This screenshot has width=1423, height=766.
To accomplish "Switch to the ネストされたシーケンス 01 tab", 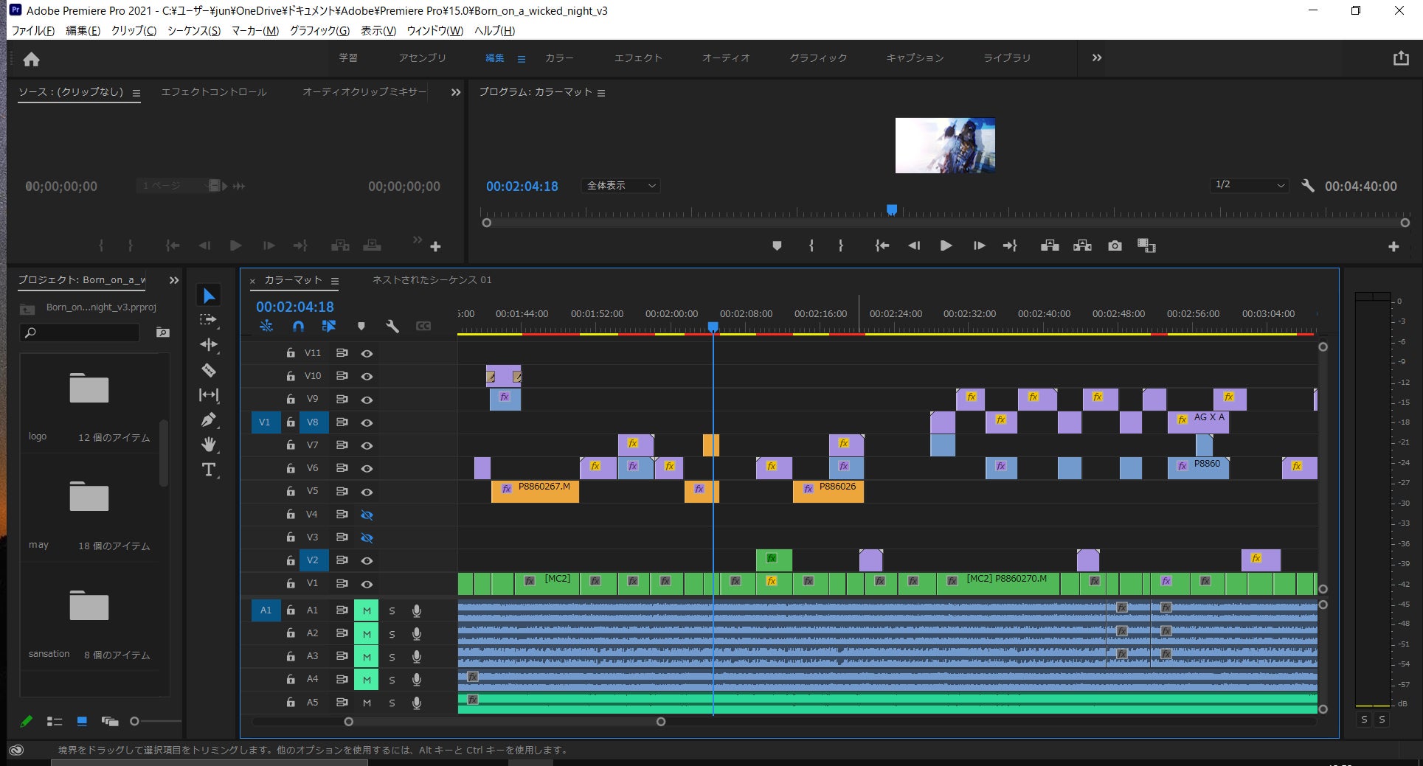I will (432, 280).
